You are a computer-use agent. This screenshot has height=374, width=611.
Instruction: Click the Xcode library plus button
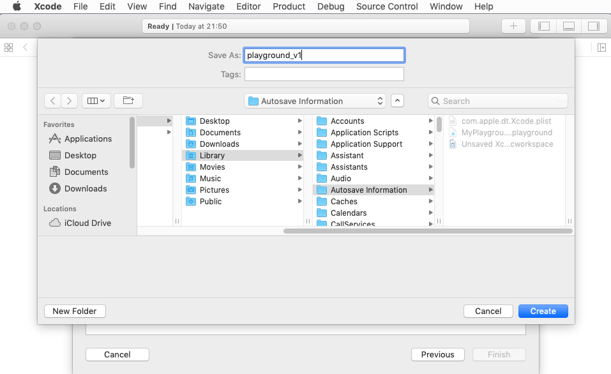(x=513, y=26)
